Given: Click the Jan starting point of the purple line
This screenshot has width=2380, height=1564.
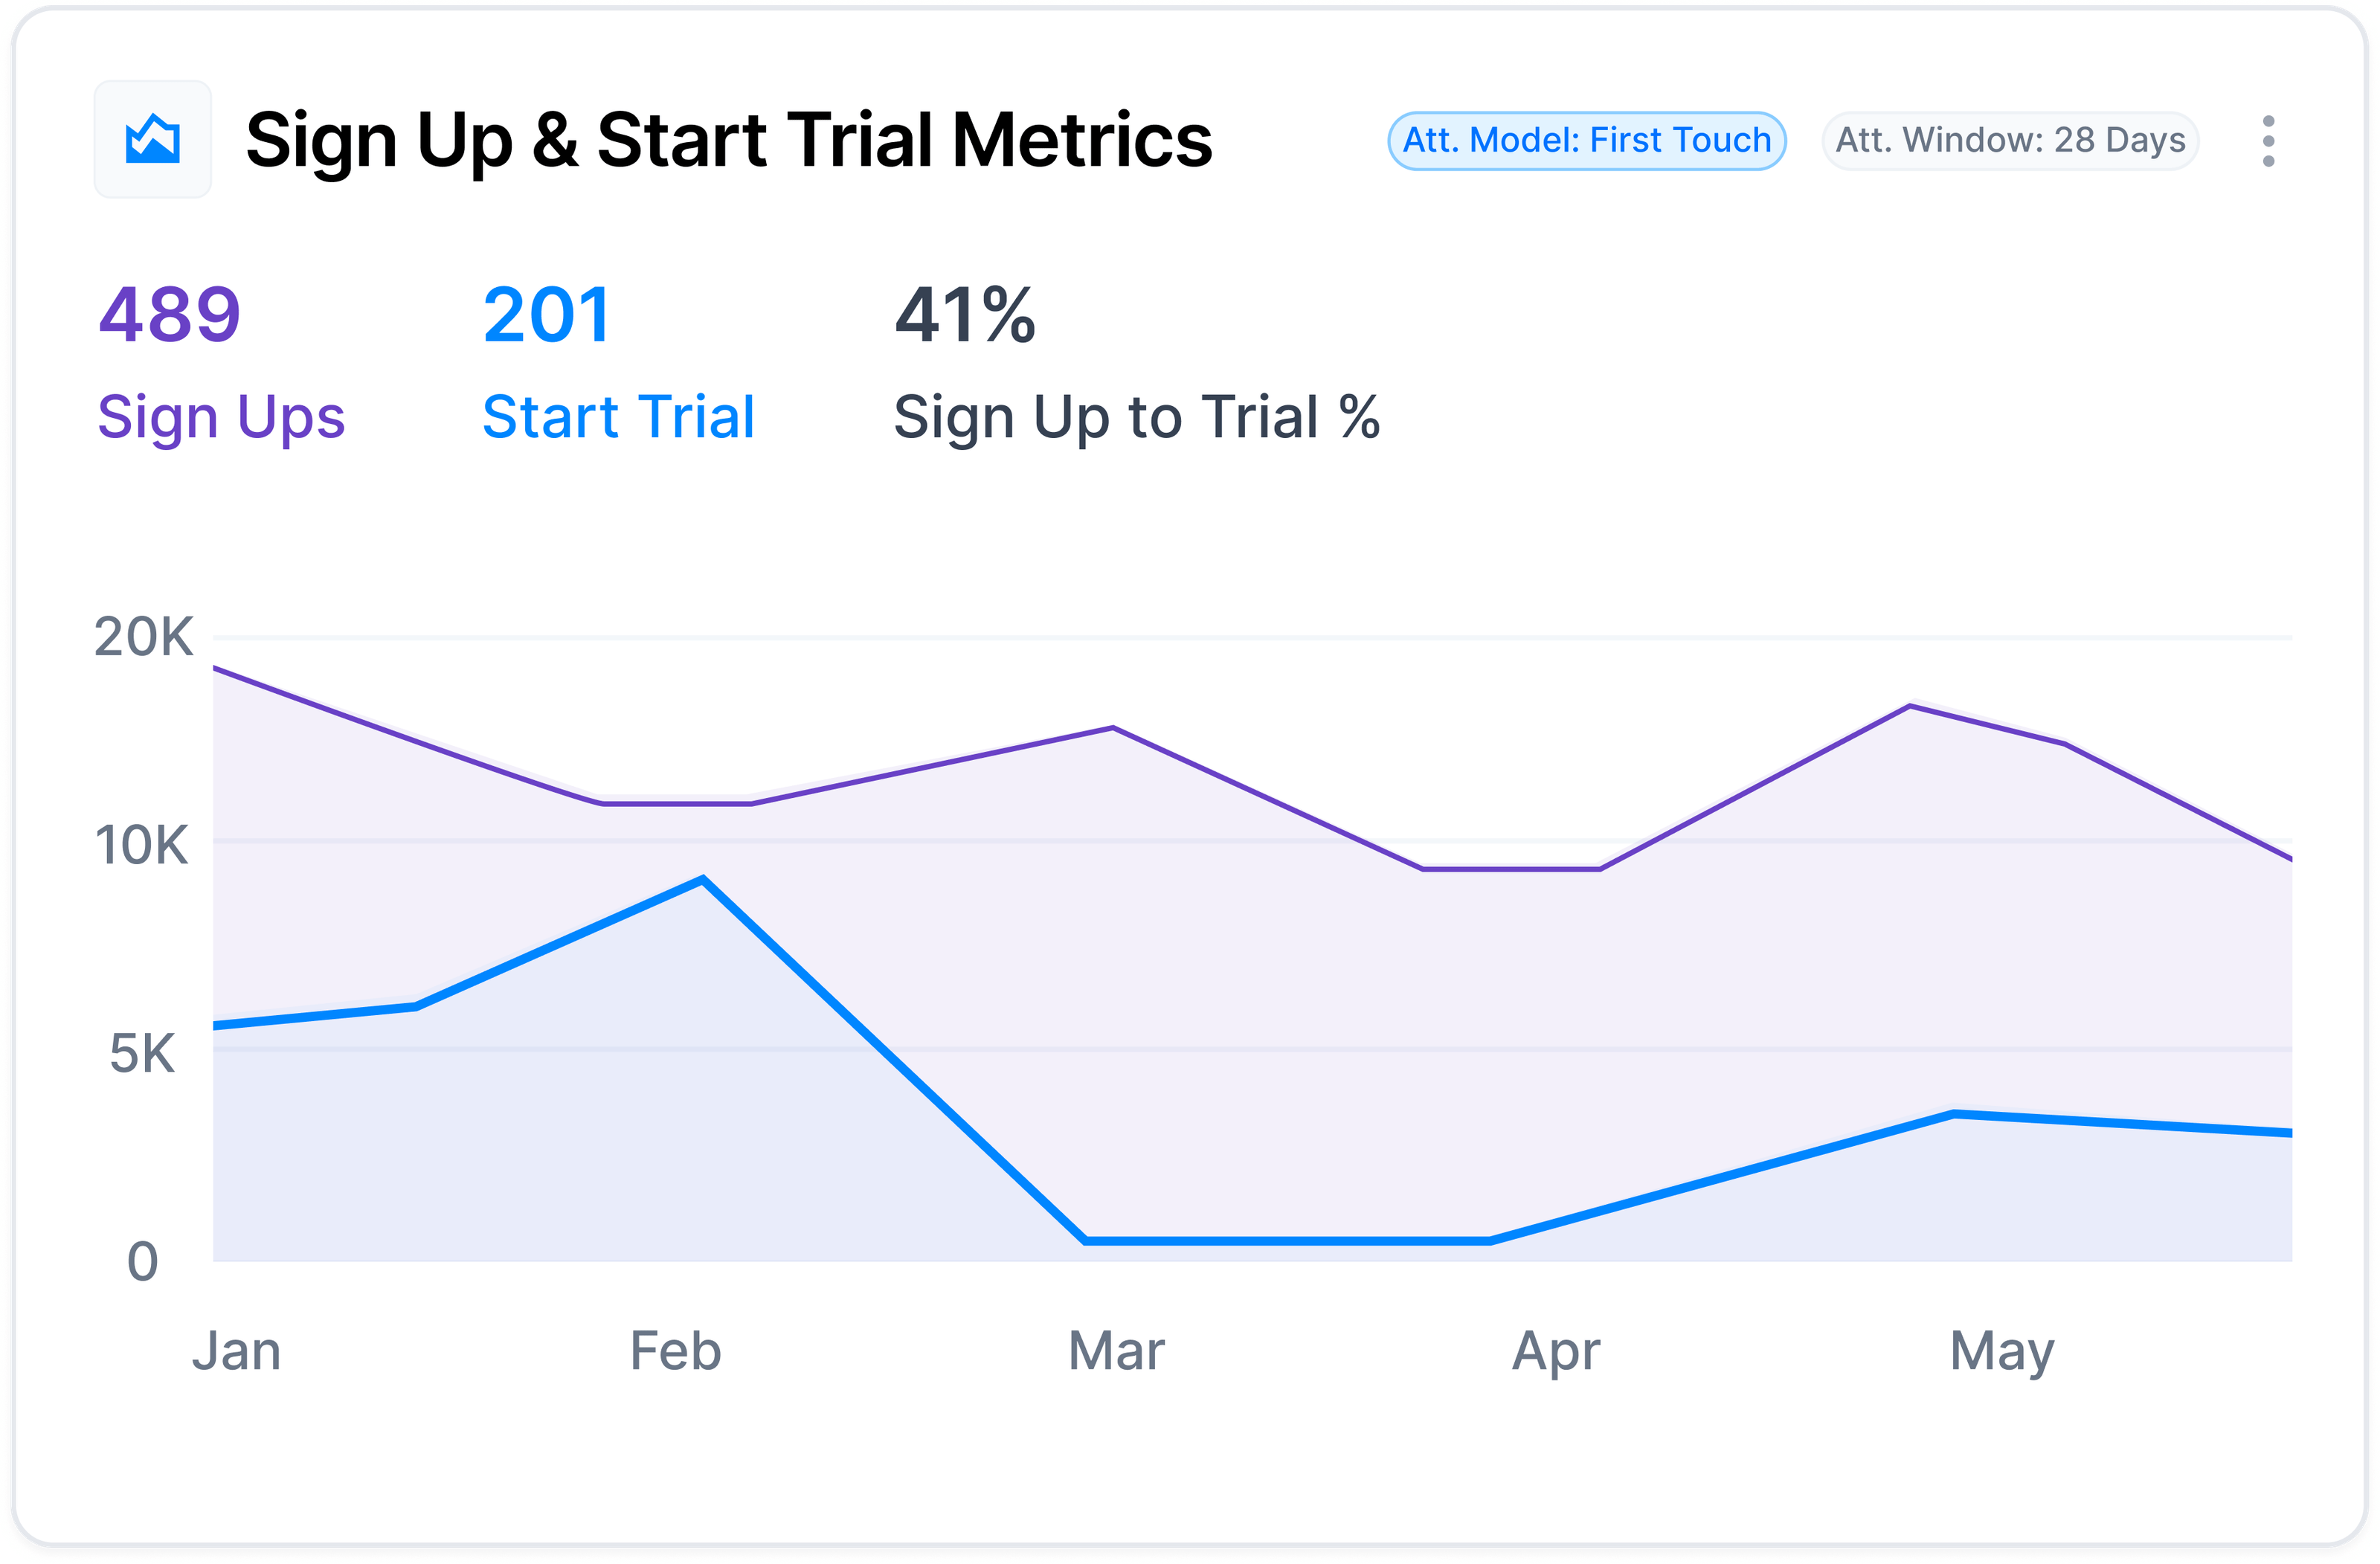Looking at the screenshot, I should point(215,668).
